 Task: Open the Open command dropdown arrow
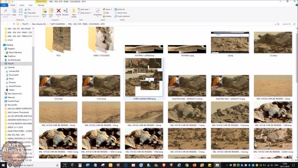coord(111,9)
